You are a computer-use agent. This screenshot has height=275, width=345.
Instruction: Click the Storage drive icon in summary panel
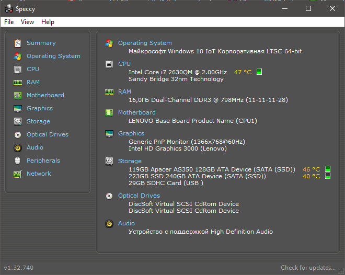click(109, 161)
